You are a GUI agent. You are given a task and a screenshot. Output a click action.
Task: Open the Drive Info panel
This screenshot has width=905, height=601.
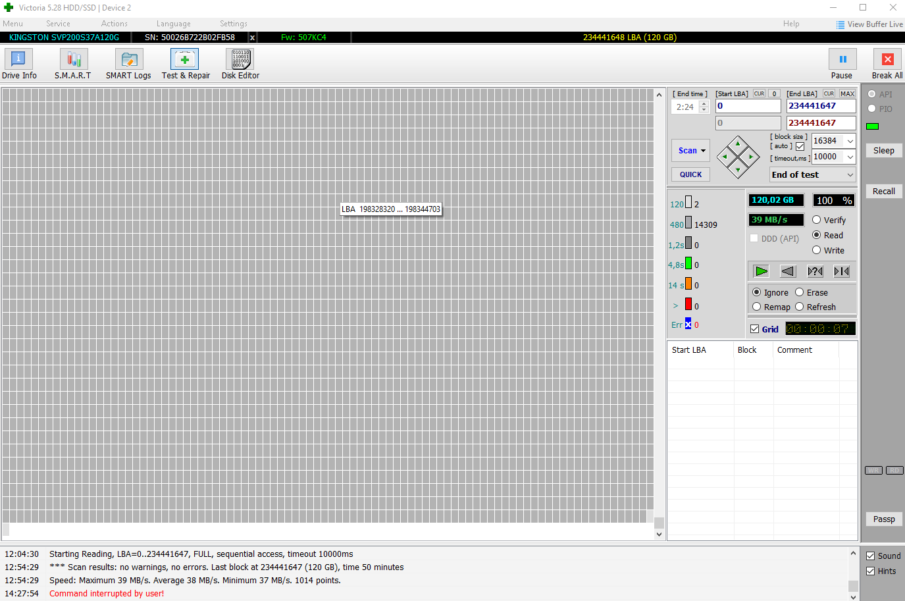pos(18,65)
